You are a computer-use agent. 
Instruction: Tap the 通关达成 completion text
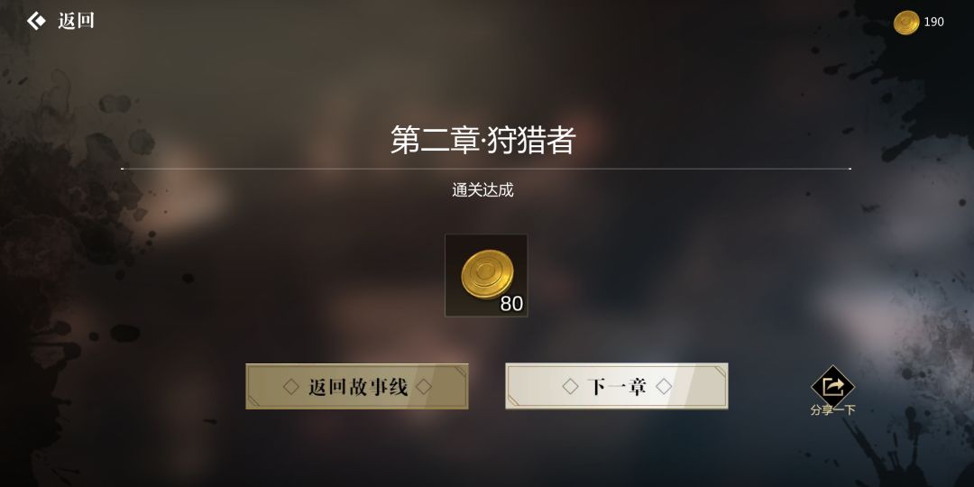pos(482,190)
